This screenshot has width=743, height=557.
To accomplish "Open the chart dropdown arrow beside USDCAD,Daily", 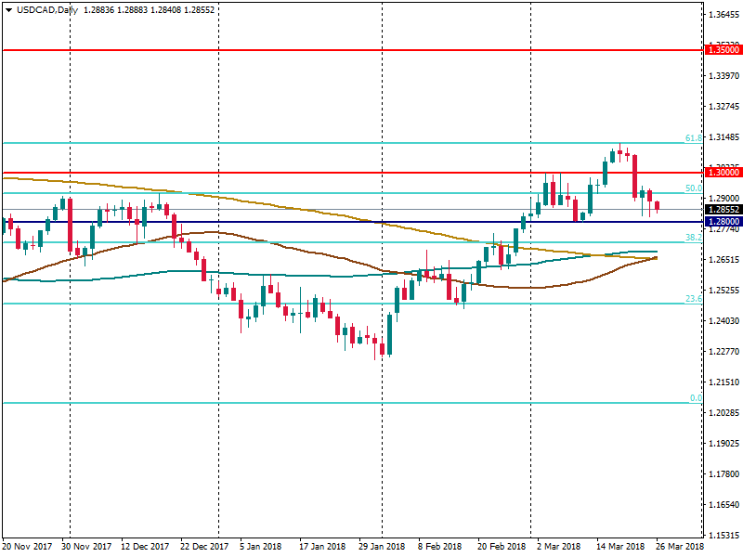I will tap(8, 9).
